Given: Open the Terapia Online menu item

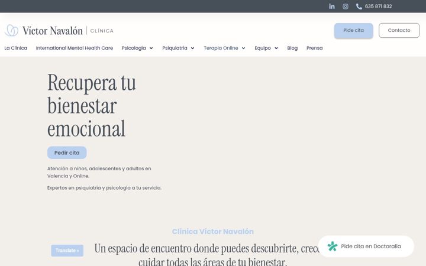Looking at the screenshot, I should (221, 48).
